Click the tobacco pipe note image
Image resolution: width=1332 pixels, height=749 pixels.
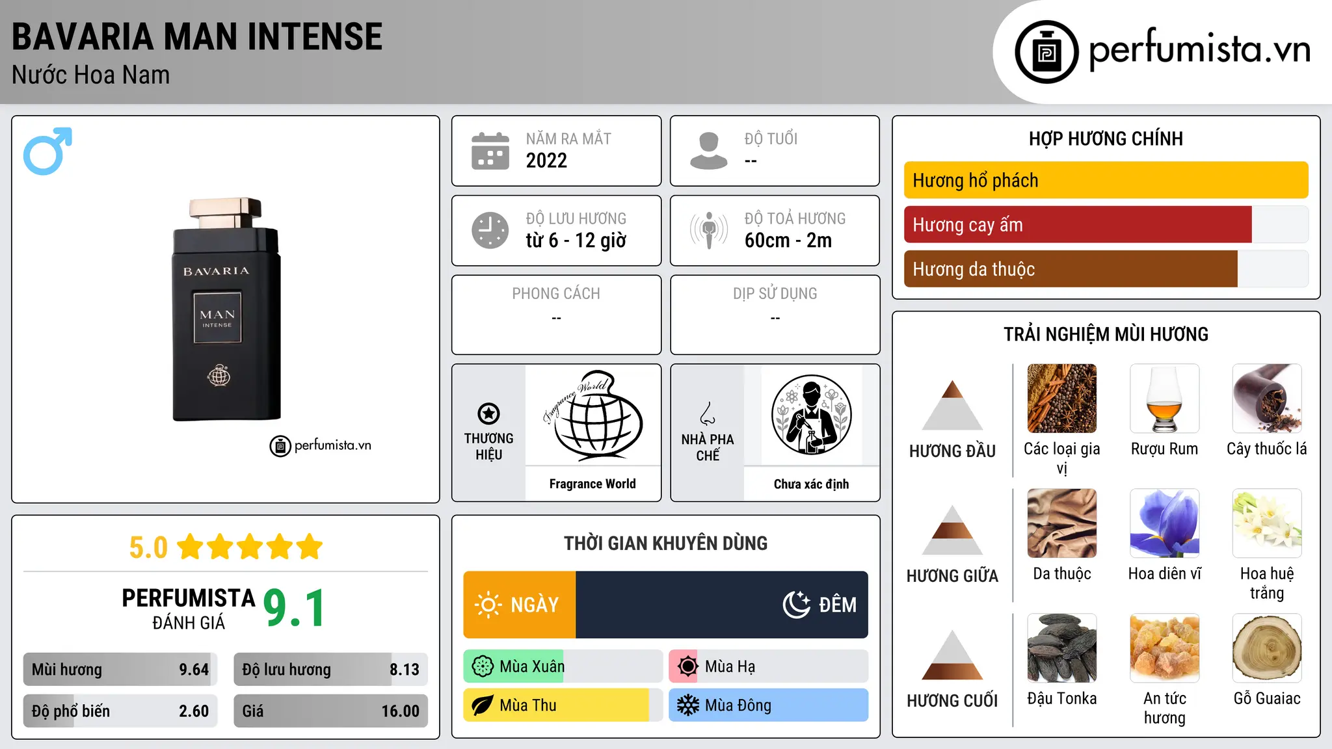[1267, 399]
